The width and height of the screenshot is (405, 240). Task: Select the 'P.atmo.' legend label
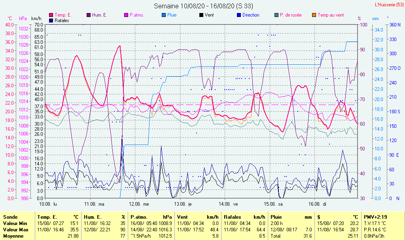136,15
